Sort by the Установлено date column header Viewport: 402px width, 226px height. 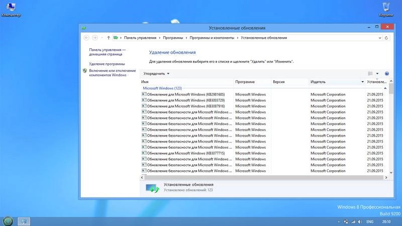[377, 82]
